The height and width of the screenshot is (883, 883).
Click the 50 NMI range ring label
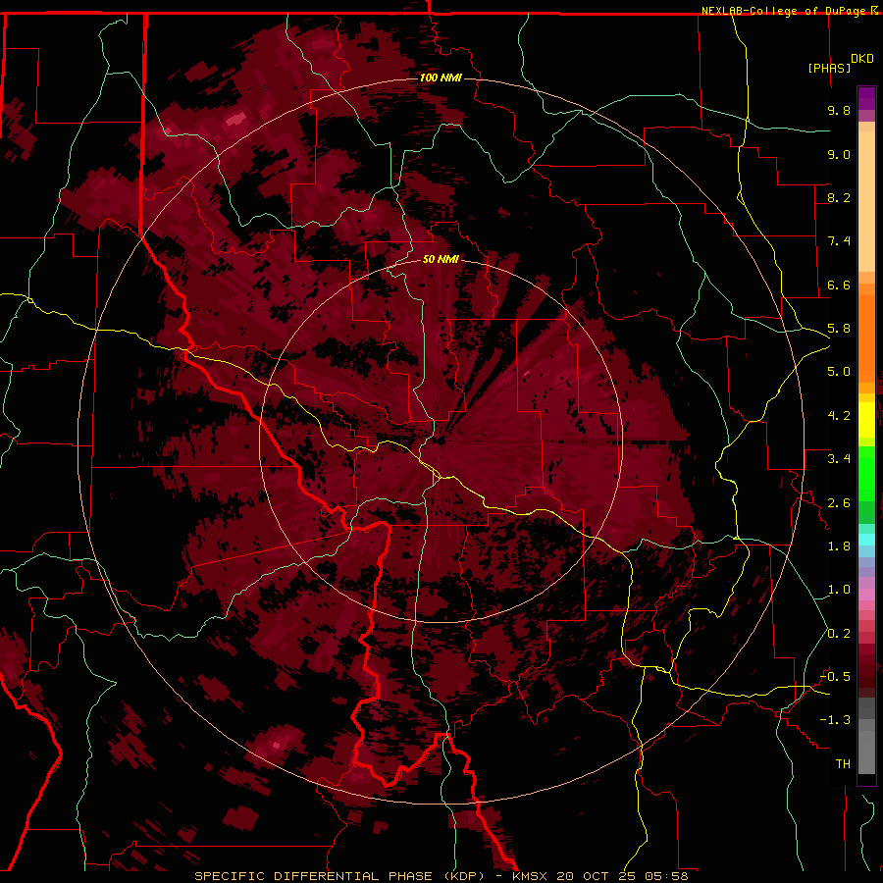[x=441, y=259]
